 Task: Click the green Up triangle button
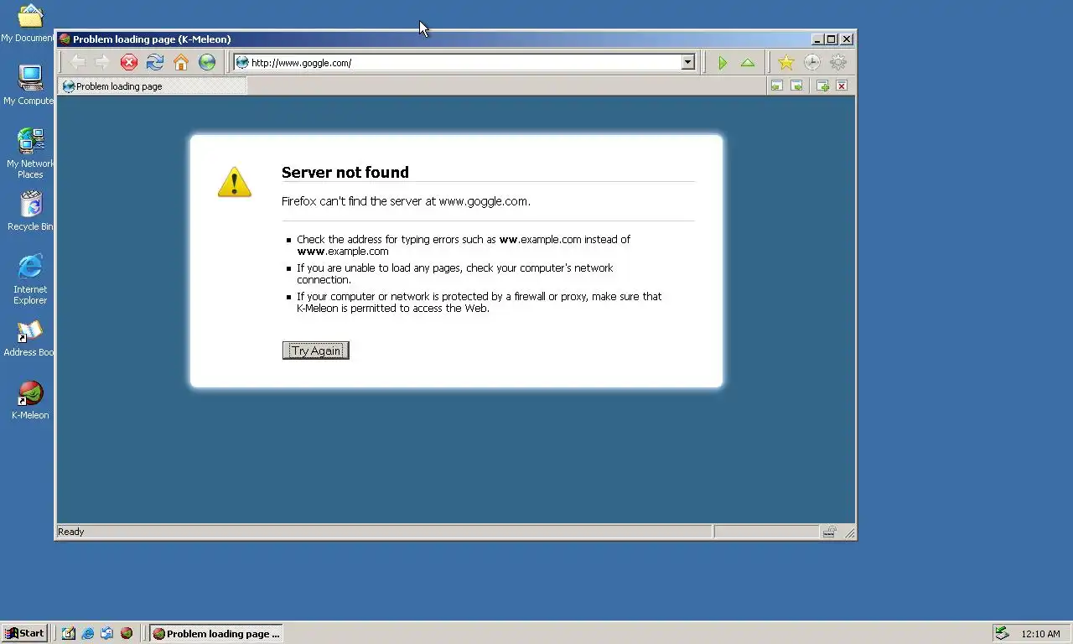coord(748,62)
